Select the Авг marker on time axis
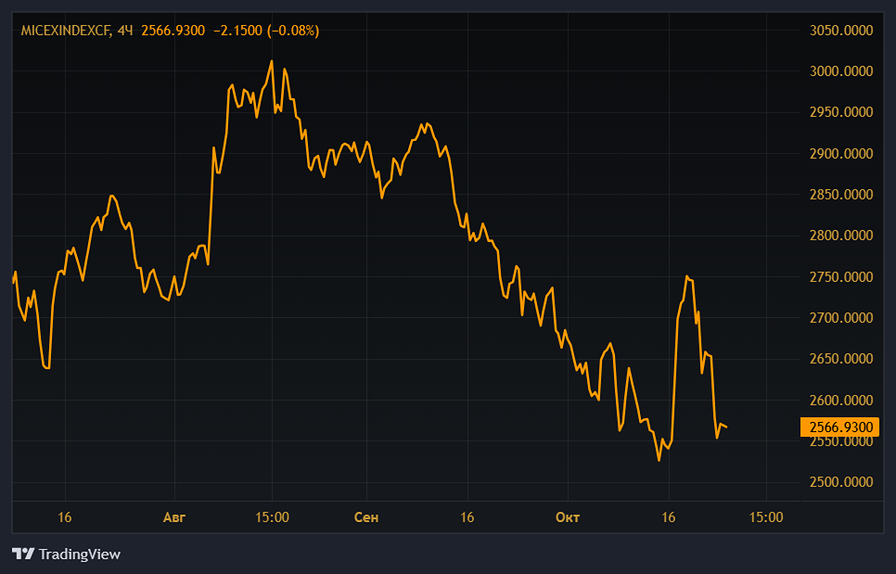Image resolution: width=896 pixels, height=574 pixels. coord(173,517)
